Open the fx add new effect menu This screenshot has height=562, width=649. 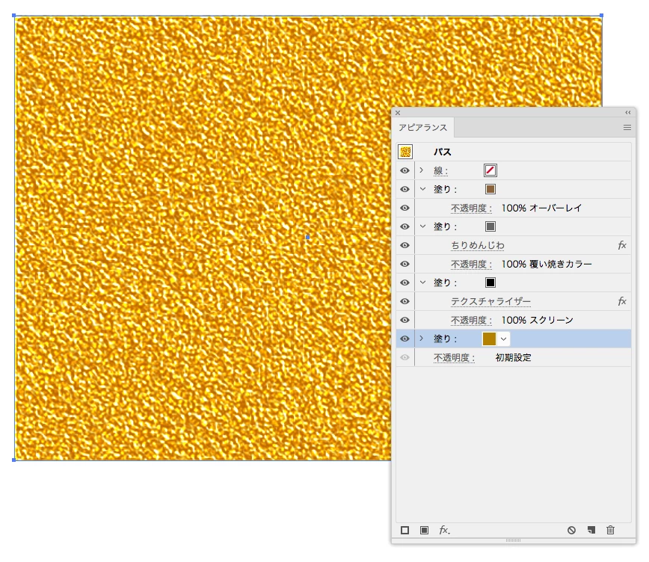(445, 530)
